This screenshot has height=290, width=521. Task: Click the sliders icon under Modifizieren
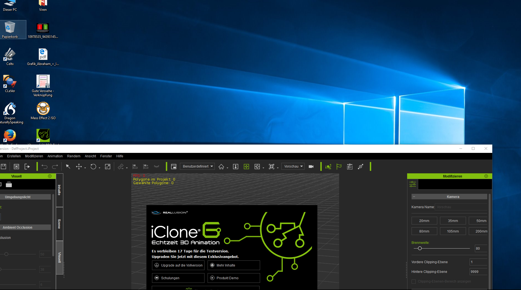413,184
